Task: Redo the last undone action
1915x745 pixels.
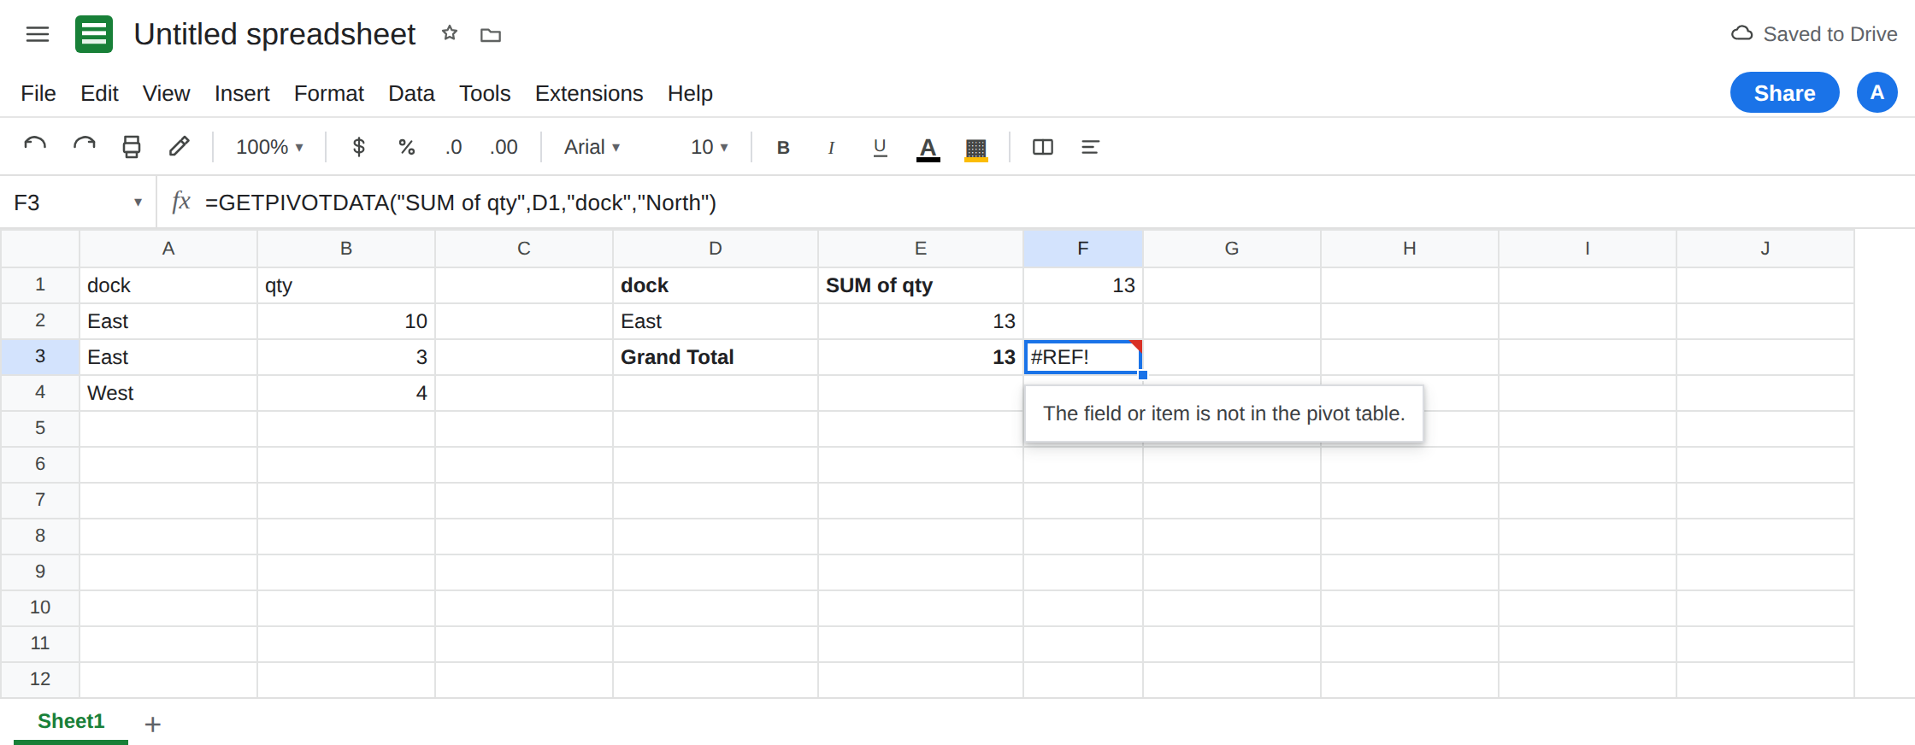Action: pos(84,147)
